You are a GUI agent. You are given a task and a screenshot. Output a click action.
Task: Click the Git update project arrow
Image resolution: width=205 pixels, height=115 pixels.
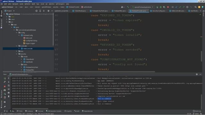pyautogui.click(x=176, y=7)
